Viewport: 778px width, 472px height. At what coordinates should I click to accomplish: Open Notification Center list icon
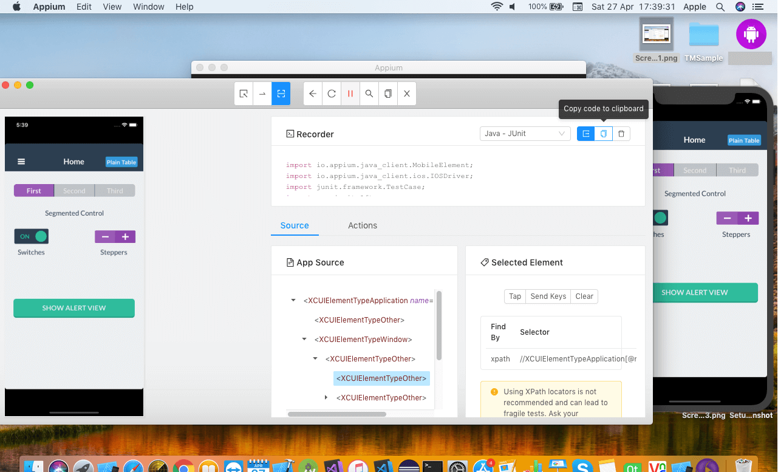(757, 7)
